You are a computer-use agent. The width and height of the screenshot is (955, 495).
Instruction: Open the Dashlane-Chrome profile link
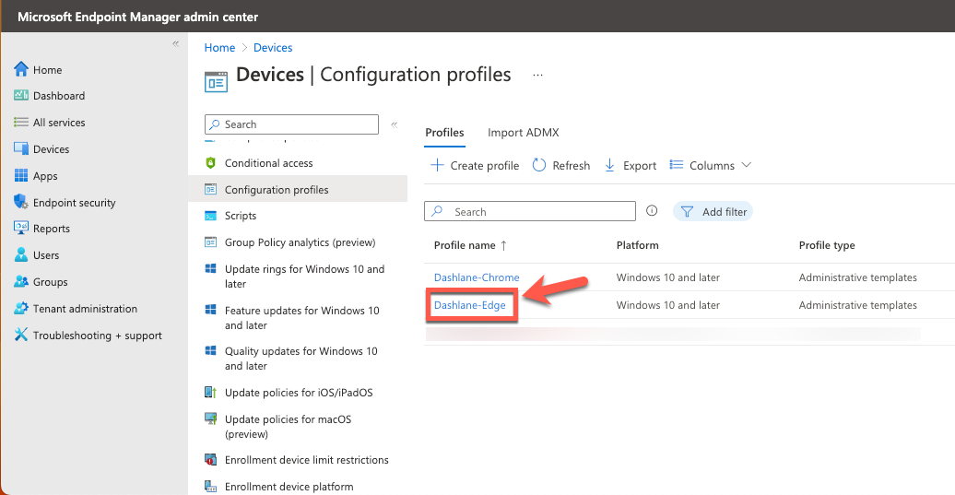click(477, 277)
